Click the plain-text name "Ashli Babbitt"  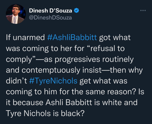click(69, 102)
